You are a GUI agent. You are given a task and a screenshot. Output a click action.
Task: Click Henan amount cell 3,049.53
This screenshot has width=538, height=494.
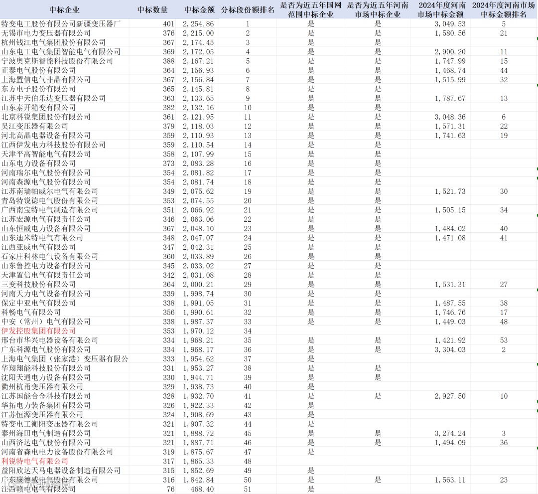[x=450, y=24]
